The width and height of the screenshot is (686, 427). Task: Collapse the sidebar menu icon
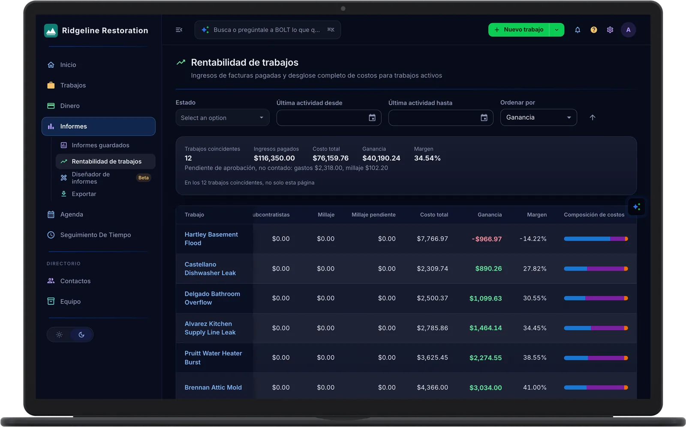[179, 30]
